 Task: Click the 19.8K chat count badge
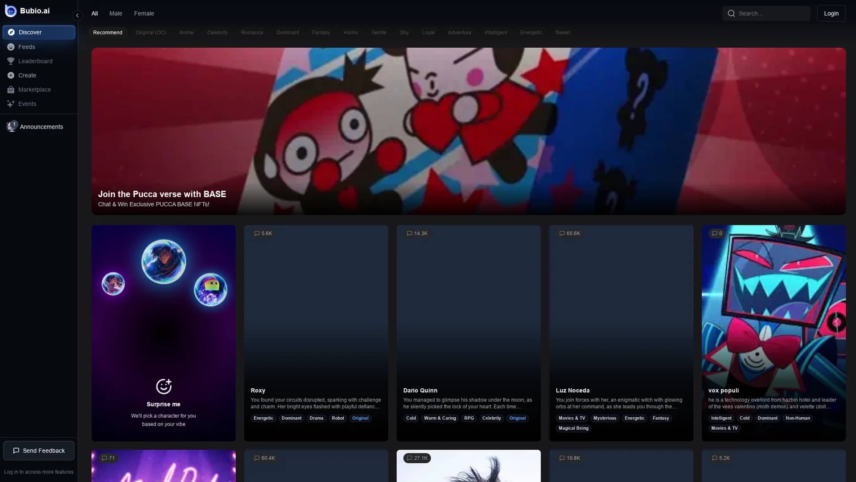[570, 458]
